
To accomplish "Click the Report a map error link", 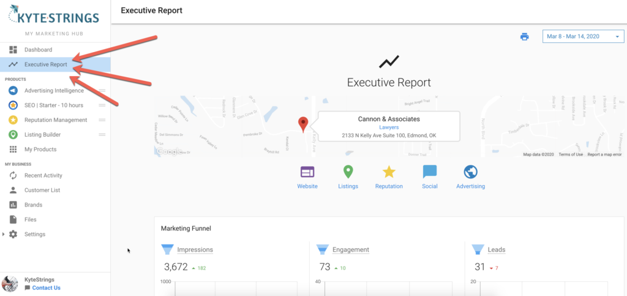I will pyautogui.click(x=604, y=154).
